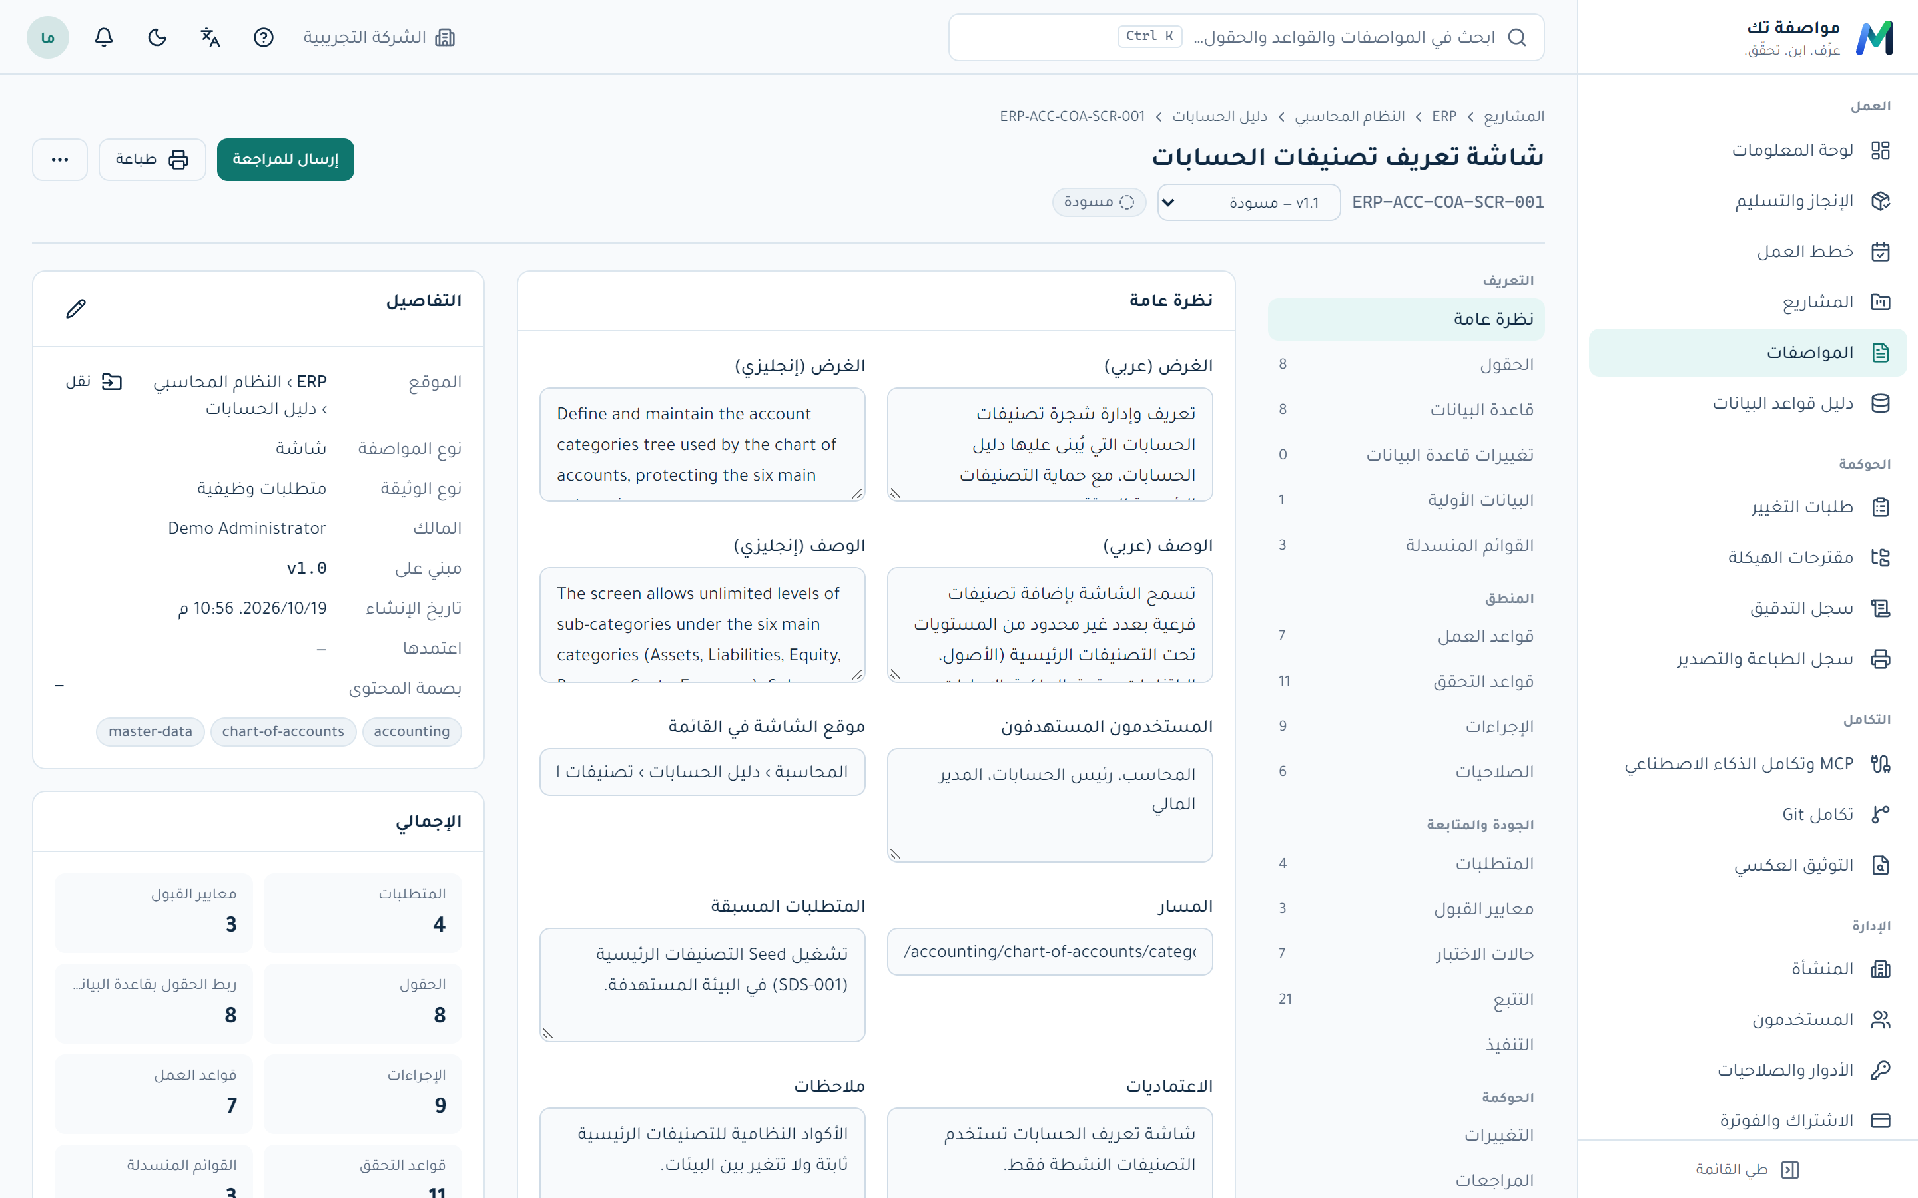Open notifications bell icon
This screenshot has height=1198, width=1918.
104,37
